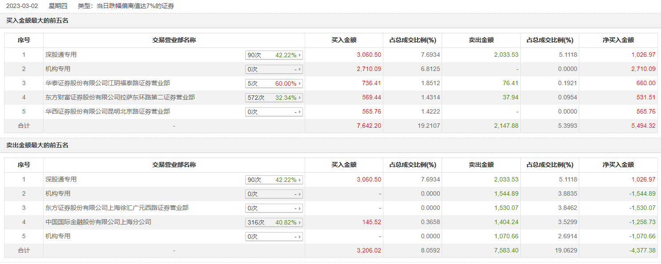The height and width of the screenshot is (264, 661).
Task: Click the 净买入金额 column header in the sell table
Action: [x=618, y=165]
